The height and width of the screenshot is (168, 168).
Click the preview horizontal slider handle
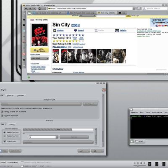click(x=24, y=133)
